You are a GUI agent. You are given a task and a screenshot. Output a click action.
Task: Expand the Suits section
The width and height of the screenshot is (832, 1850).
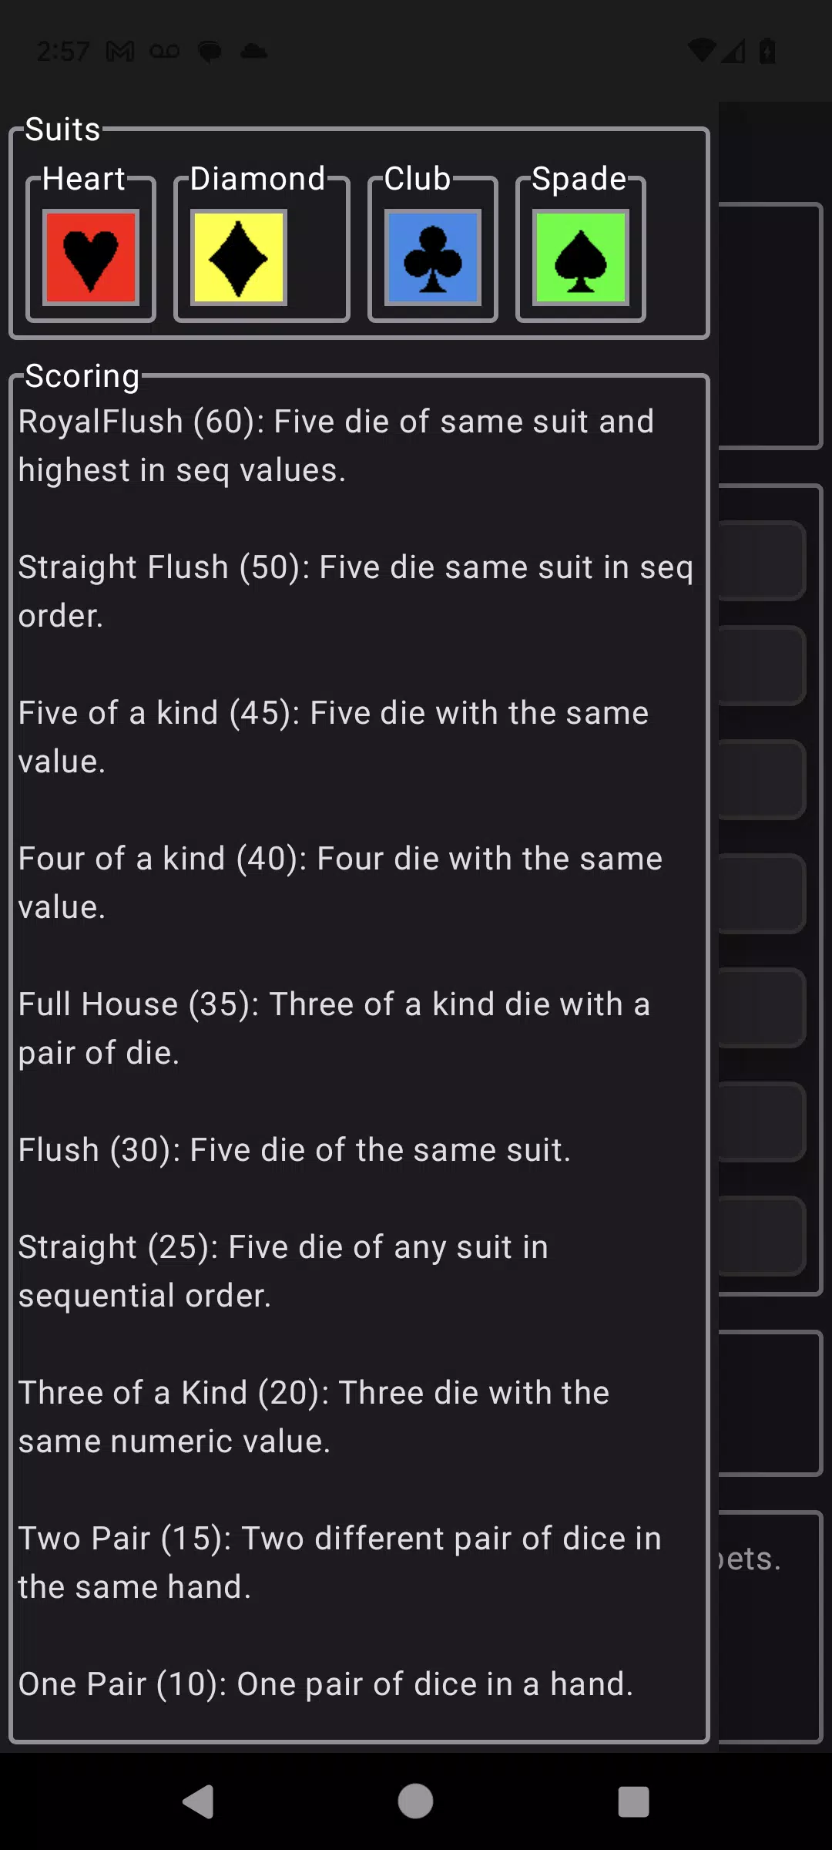coord(62,129)
